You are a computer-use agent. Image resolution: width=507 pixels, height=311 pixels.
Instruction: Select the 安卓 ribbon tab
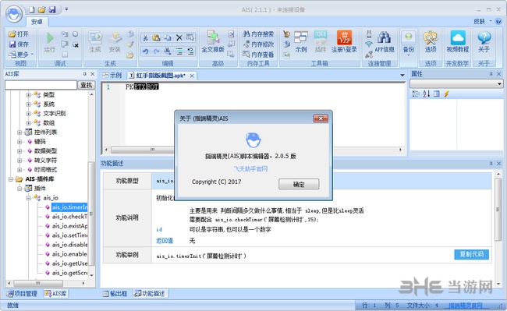point(37,22)
